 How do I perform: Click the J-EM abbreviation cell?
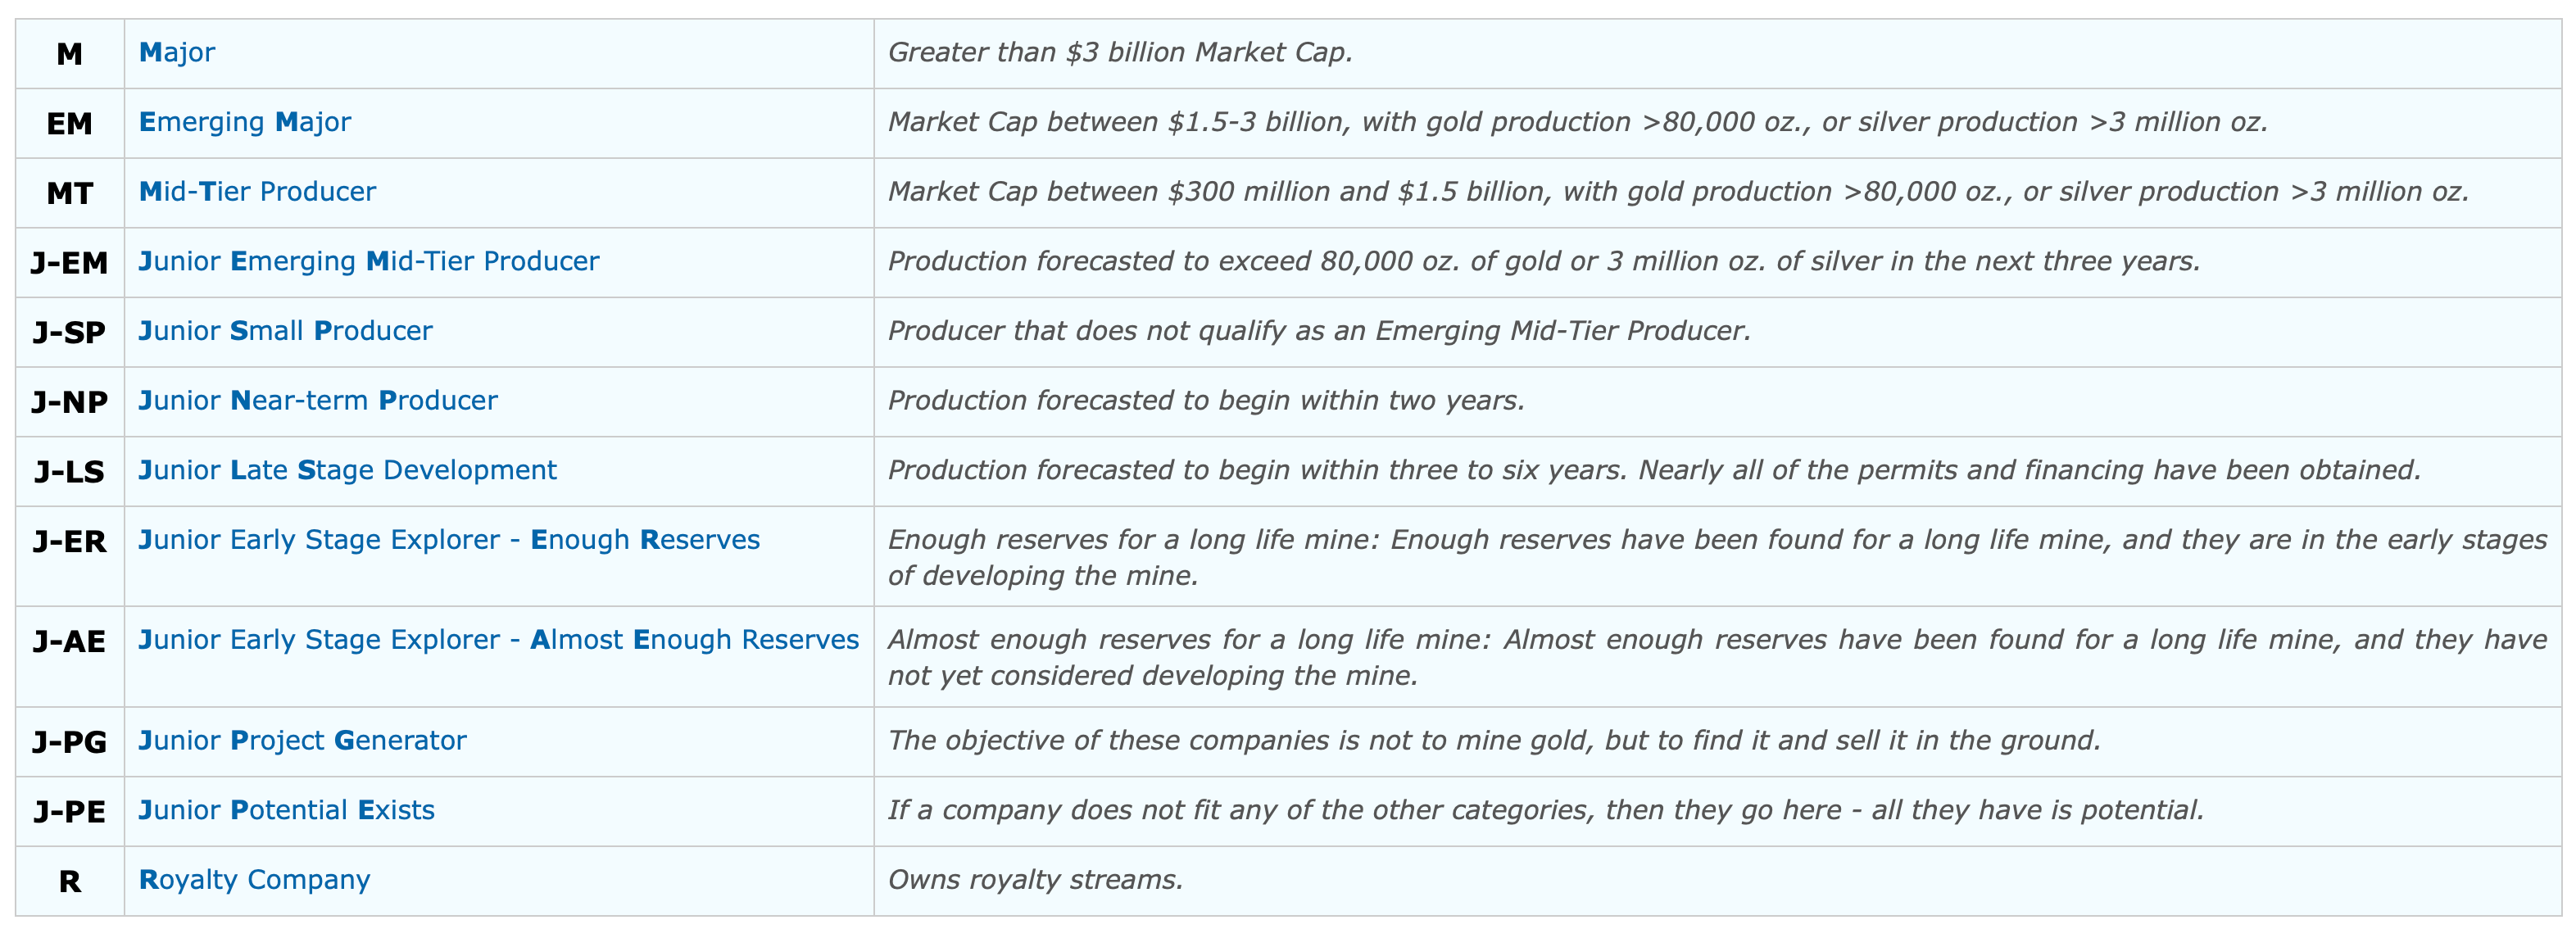click(x=69, y=263)
